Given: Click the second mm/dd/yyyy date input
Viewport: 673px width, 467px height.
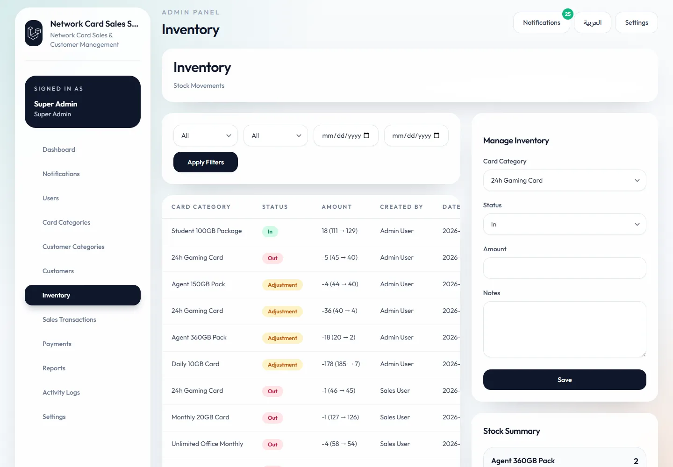Looking at the screenshot, I should 416,135.
